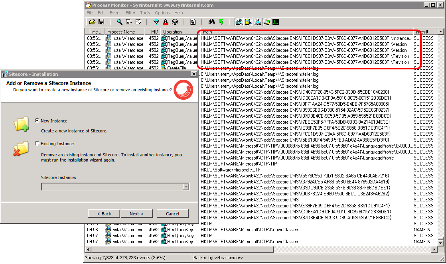This screenshot has width=446, height=264.
Task: Toggle event capture with the magnifier icon
Action: tap(120, 22)
